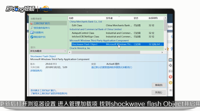
Task: Click the red number 8 sidebar icon
Action: tap(170, 77)
